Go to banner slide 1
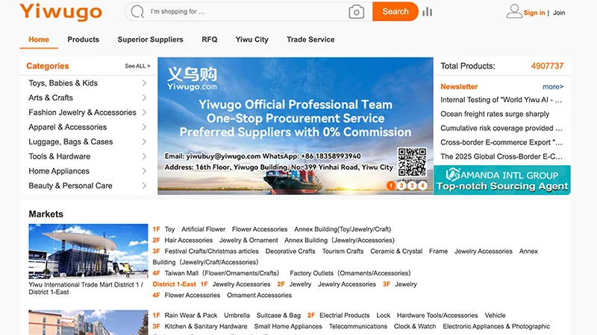Image resolution: width=597 pixels, height=335 pixels. pyautogui.click(x=390, y=185)
